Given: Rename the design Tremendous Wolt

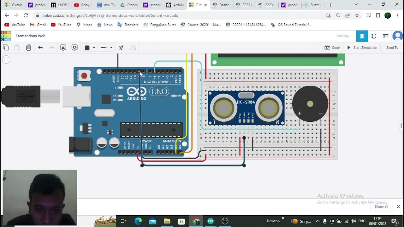Looking at the screenshot, I should click(x=31, y=36).
